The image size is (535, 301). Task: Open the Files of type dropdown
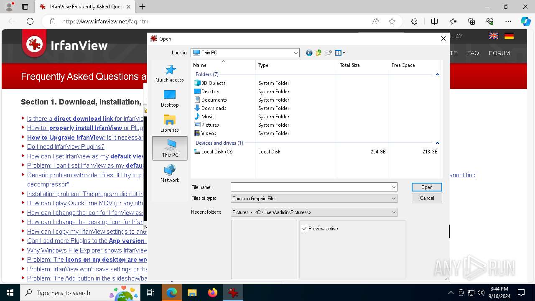coord(314,199)
